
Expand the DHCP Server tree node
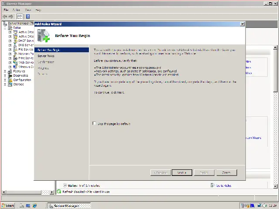click(x=10, y=41)
